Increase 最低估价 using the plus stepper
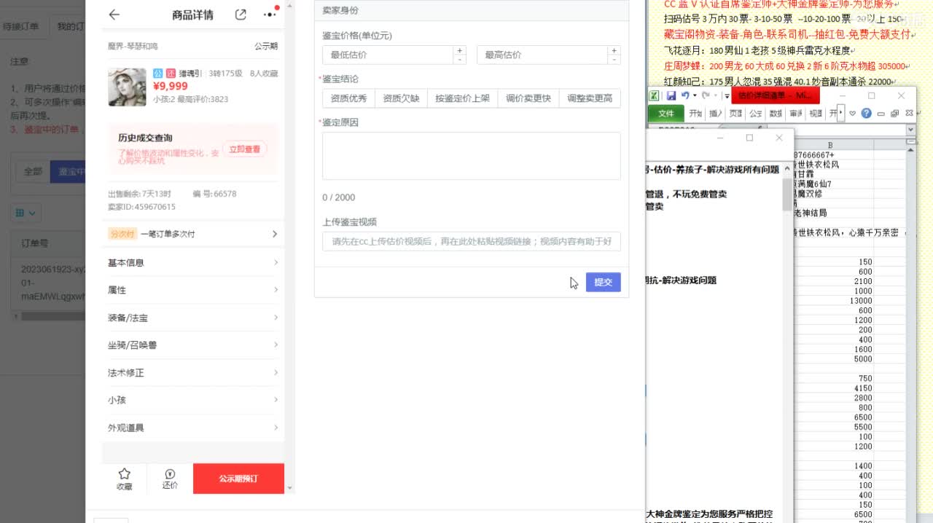Image resolution: width=933 pixels, height=523 pixels. tap(458, 50)
